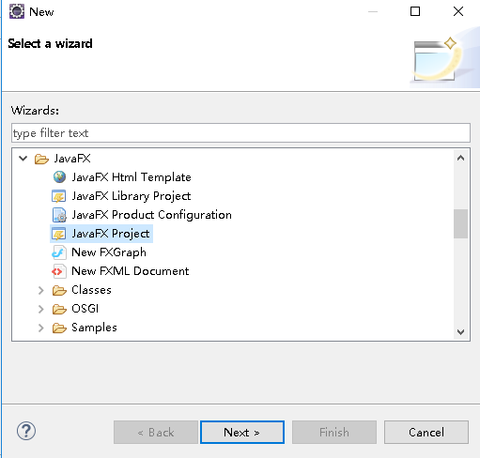Close the New wizard dialog
Image resolution: width=480 pixels, height=458 pixels.
(x=458, y=11)
